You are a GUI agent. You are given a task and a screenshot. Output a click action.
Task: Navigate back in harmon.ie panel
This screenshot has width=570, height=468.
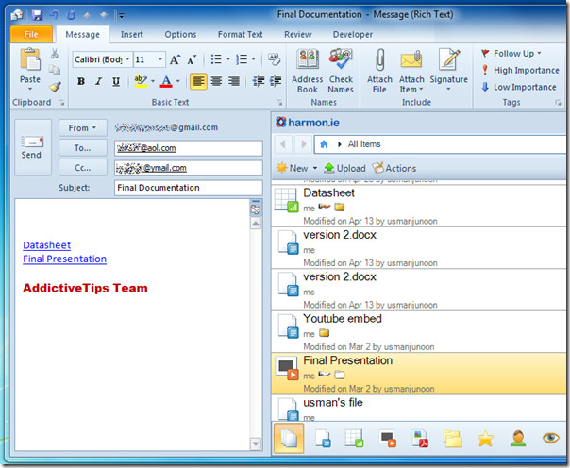[x=283, y=144]
